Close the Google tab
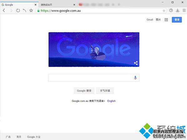Screen dimensions: 187x140 tap(36, 5)
